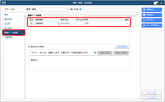Click the ヘルプ(H) button

(x=152, y=97)
